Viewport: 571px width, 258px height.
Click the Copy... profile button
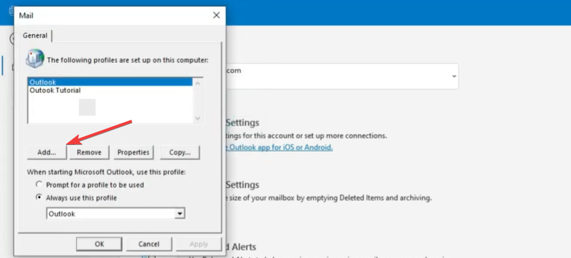(180, 152)
